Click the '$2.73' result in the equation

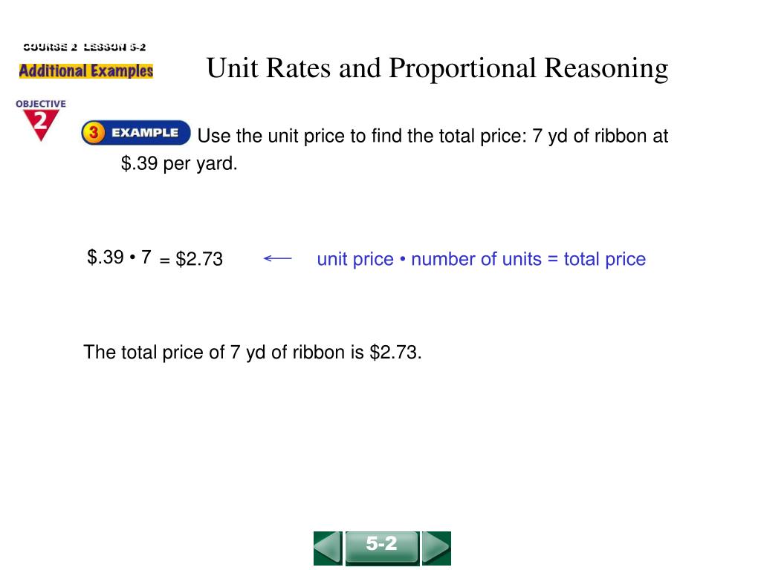(199, 259)
